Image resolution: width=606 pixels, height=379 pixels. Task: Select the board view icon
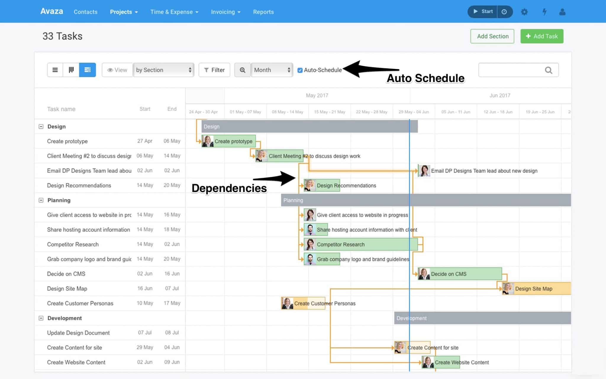point(71,70)
